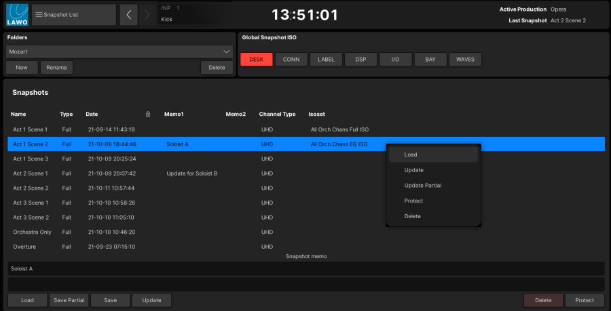Select Update Partial in context menu
This screenshot has width=611, height=311.
coord(423,185)
